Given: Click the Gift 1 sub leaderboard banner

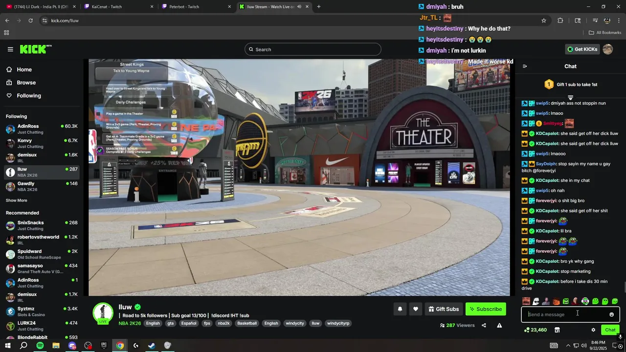Looking at the screenshot, I should [570, 85].
